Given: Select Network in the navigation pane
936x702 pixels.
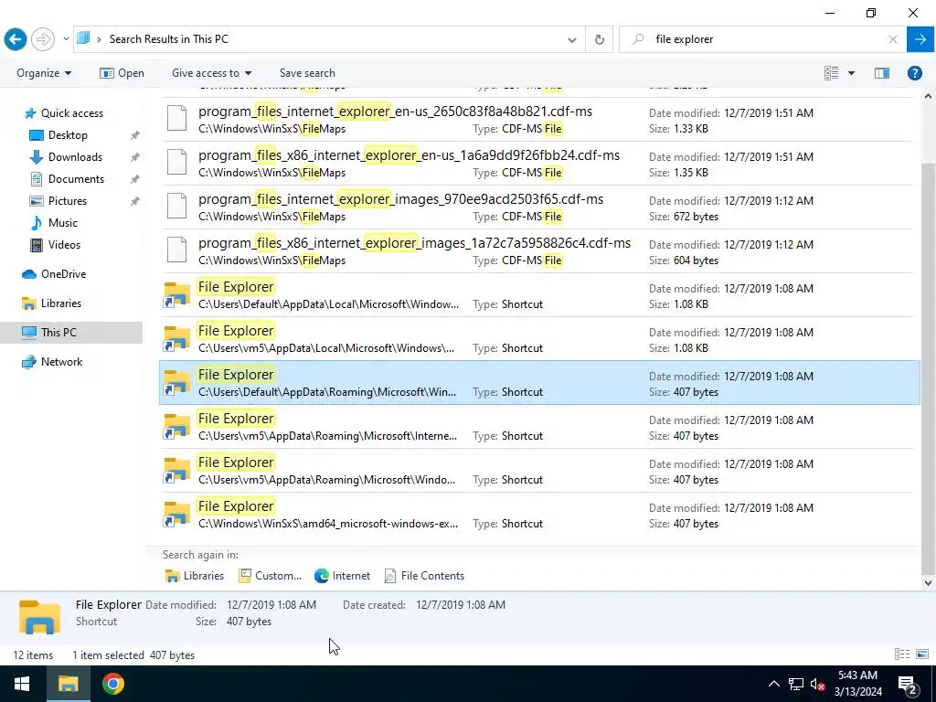Looking at the screenshot, I should point(61,362).
